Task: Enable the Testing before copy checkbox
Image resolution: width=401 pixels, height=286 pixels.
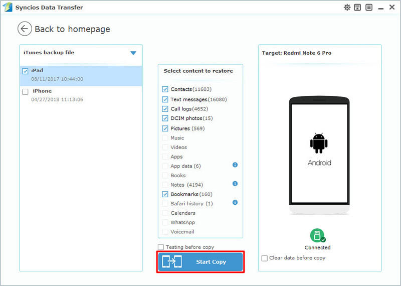Action: point(161,247)
